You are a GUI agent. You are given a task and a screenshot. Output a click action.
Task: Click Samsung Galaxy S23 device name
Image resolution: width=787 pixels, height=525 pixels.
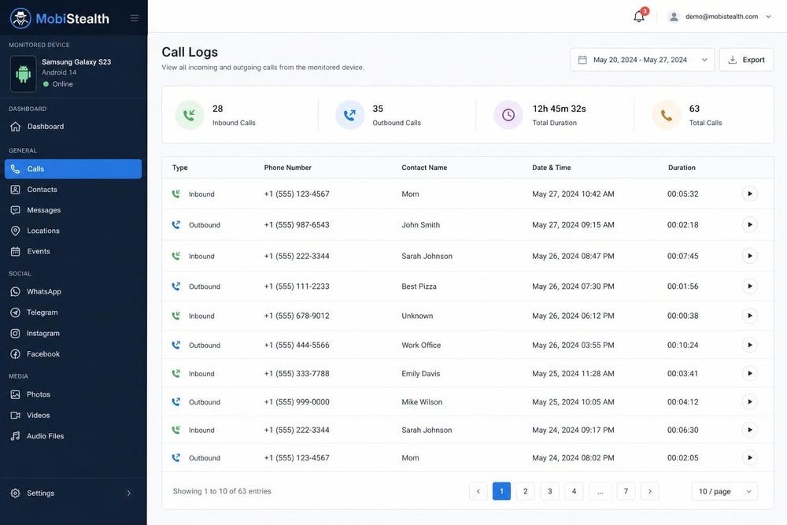[76, 61]
